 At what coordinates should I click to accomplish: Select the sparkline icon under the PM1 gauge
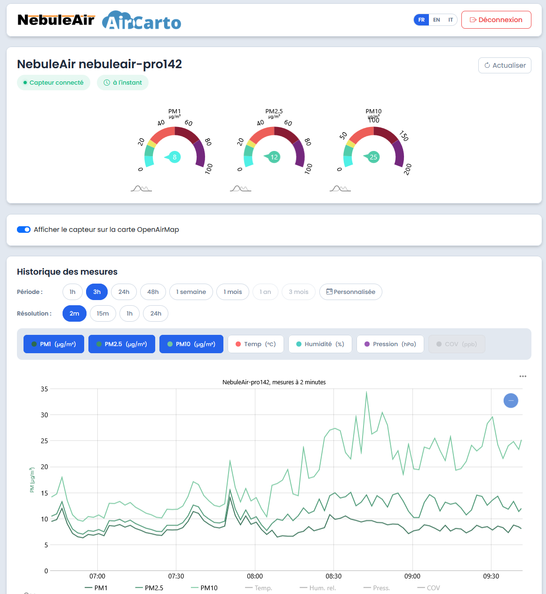click(141, 189)
